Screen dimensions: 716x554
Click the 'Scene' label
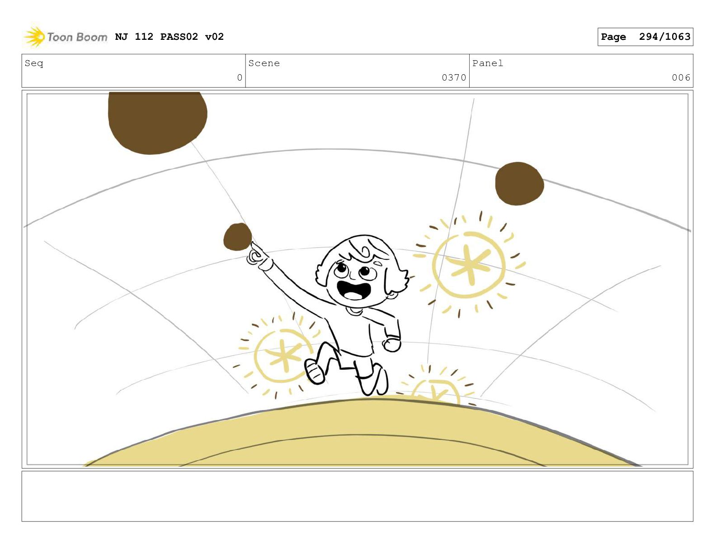click(264, 63)
